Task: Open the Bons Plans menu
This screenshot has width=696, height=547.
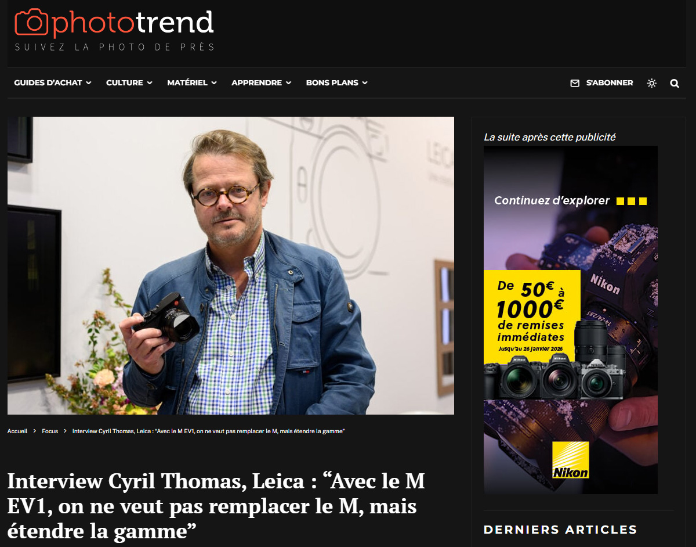Action: (x=336, y=83)
